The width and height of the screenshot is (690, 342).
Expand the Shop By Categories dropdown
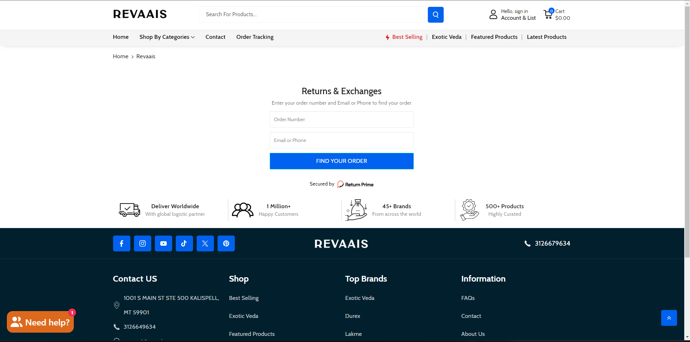coord(167,37)
